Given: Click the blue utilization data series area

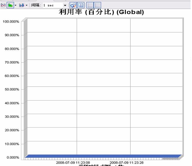Looking at the screenshot, I should click(x=103, y=156).
